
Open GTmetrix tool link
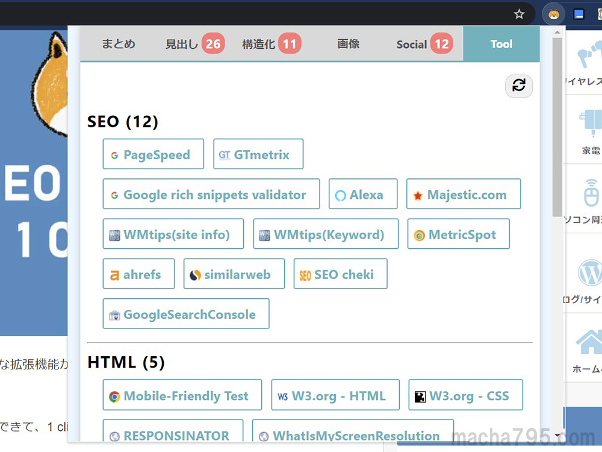coord(258,154)
